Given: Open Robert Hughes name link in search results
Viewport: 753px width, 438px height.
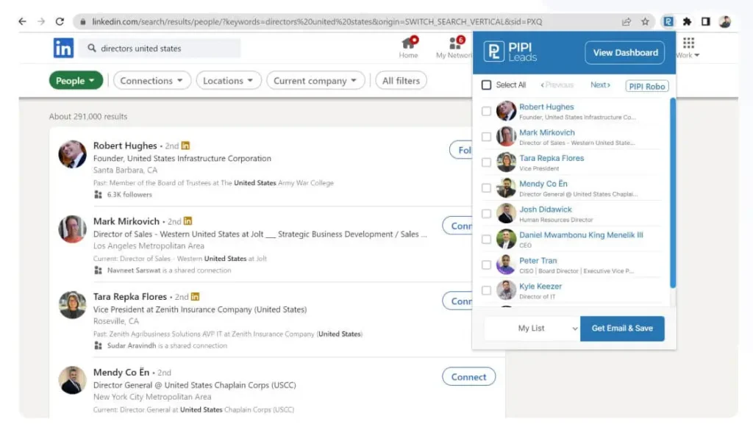Looking at the screenshot, I should 125,146.
